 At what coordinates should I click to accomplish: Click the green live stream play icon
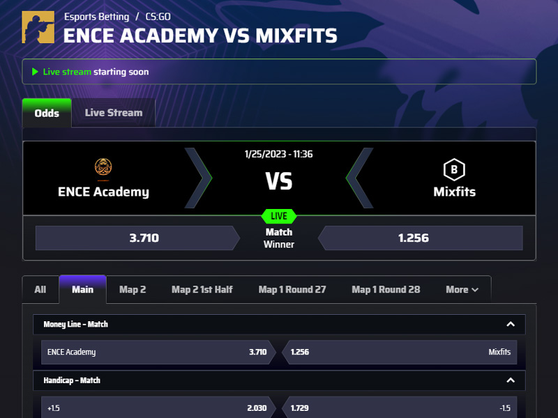tap(35, 72)
